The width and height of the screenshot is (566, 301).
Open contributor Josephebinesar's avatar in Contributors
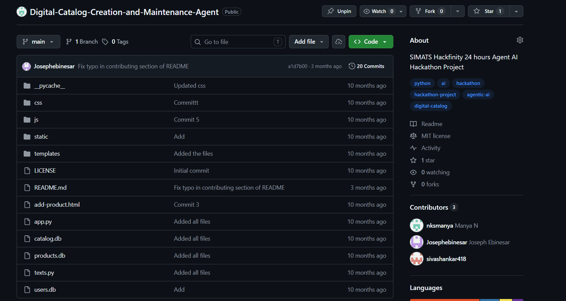(x=417, y=242)
